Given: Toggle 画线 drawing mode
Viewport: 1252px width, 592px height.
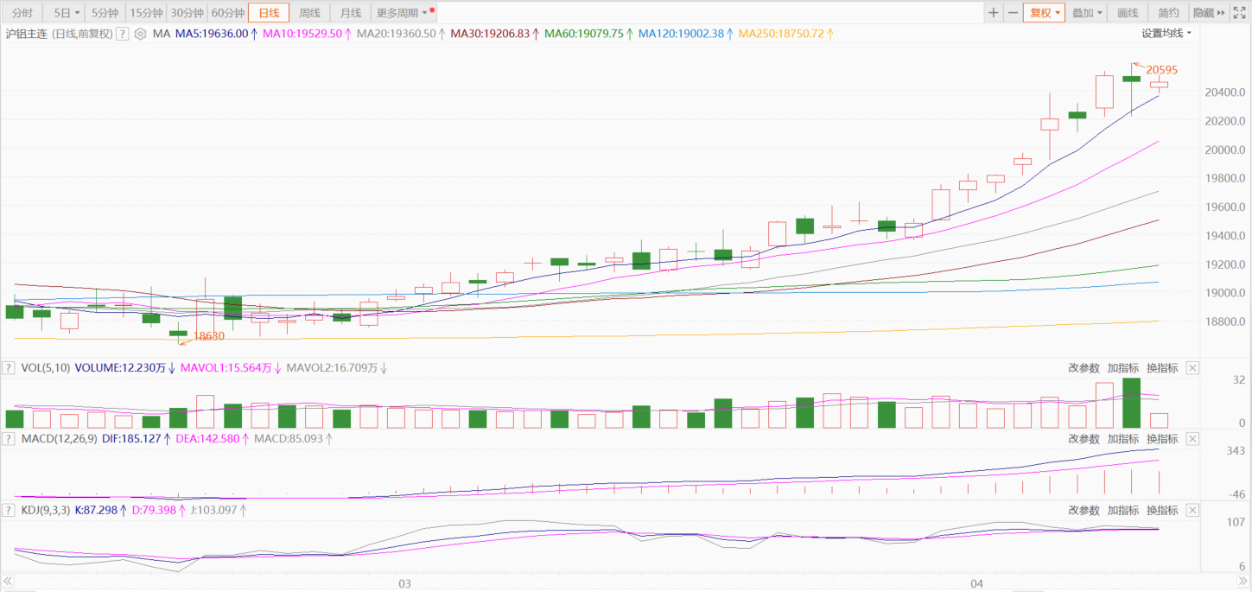Looking at the screenshot, I should (x=1128, y=13).
